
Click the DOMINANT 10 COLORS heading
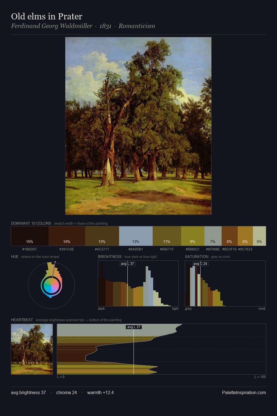coord(31,223)
